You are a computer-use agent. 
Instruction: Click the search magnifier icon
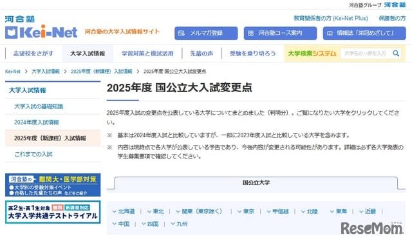(396, 53)
